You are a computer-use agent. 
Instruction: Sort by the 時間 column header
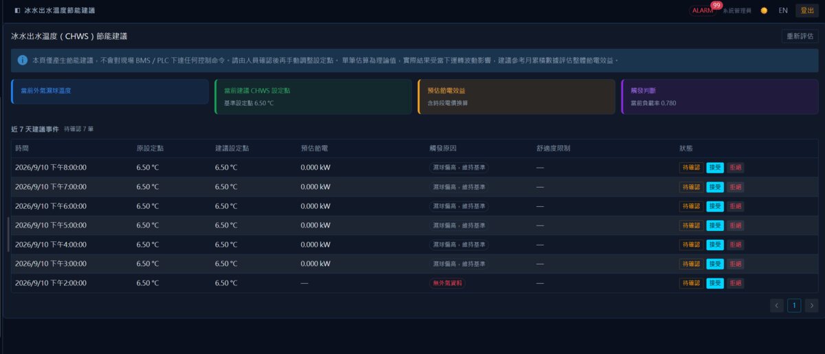(x=22, y=148)
